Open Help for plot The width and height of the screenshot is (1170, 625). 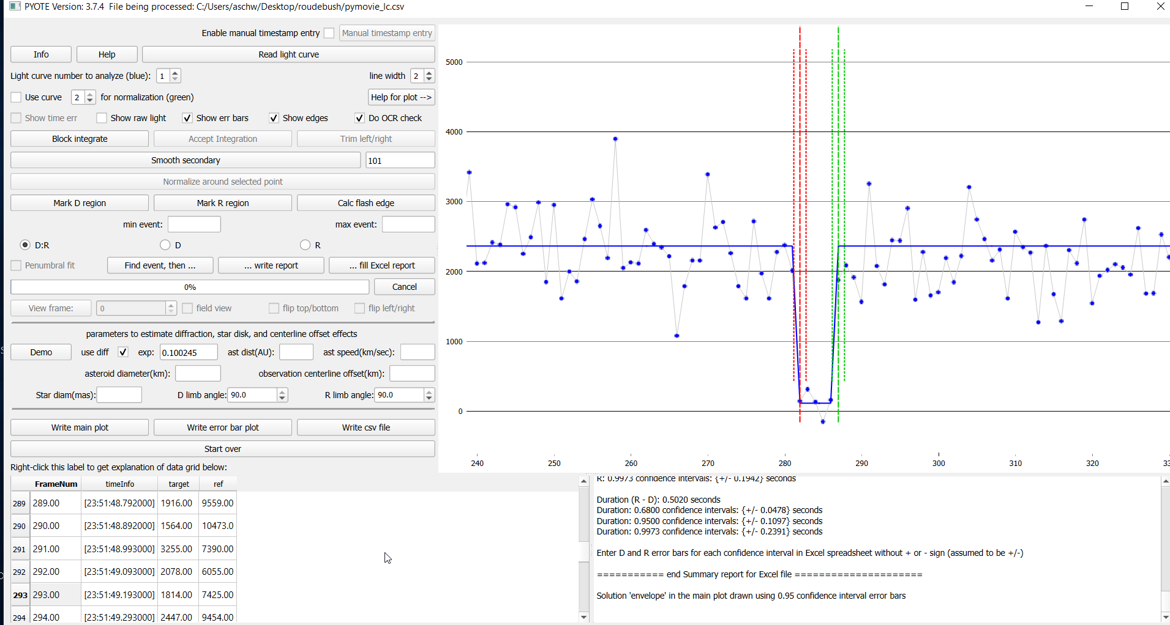pos(401,97)
